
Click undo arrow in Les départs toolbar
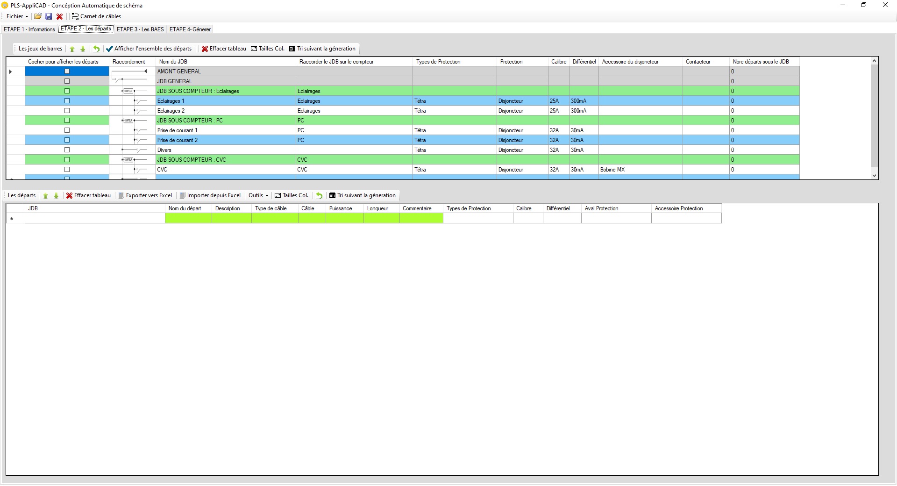tap(319, 196)
